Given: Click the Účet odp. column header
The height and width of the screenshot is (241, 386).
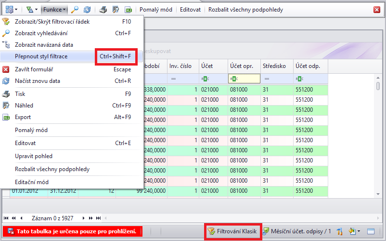Looking at the screenshot, I should click(310, 66).
